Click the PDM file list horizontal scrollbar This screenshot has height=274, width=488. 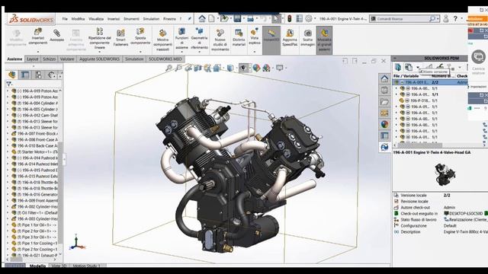click(x=420, y=145)
